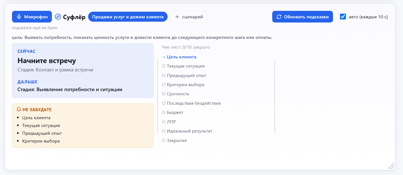This screenshot has height=175, width=403.
Task: Click Обновить подсказки button
Action: 303,17
